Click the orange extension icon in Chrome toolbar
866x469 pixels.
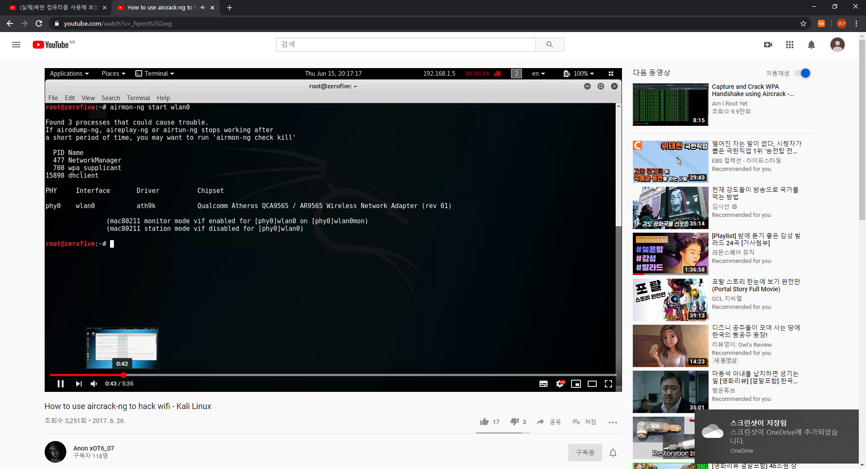tap(821, 23)
